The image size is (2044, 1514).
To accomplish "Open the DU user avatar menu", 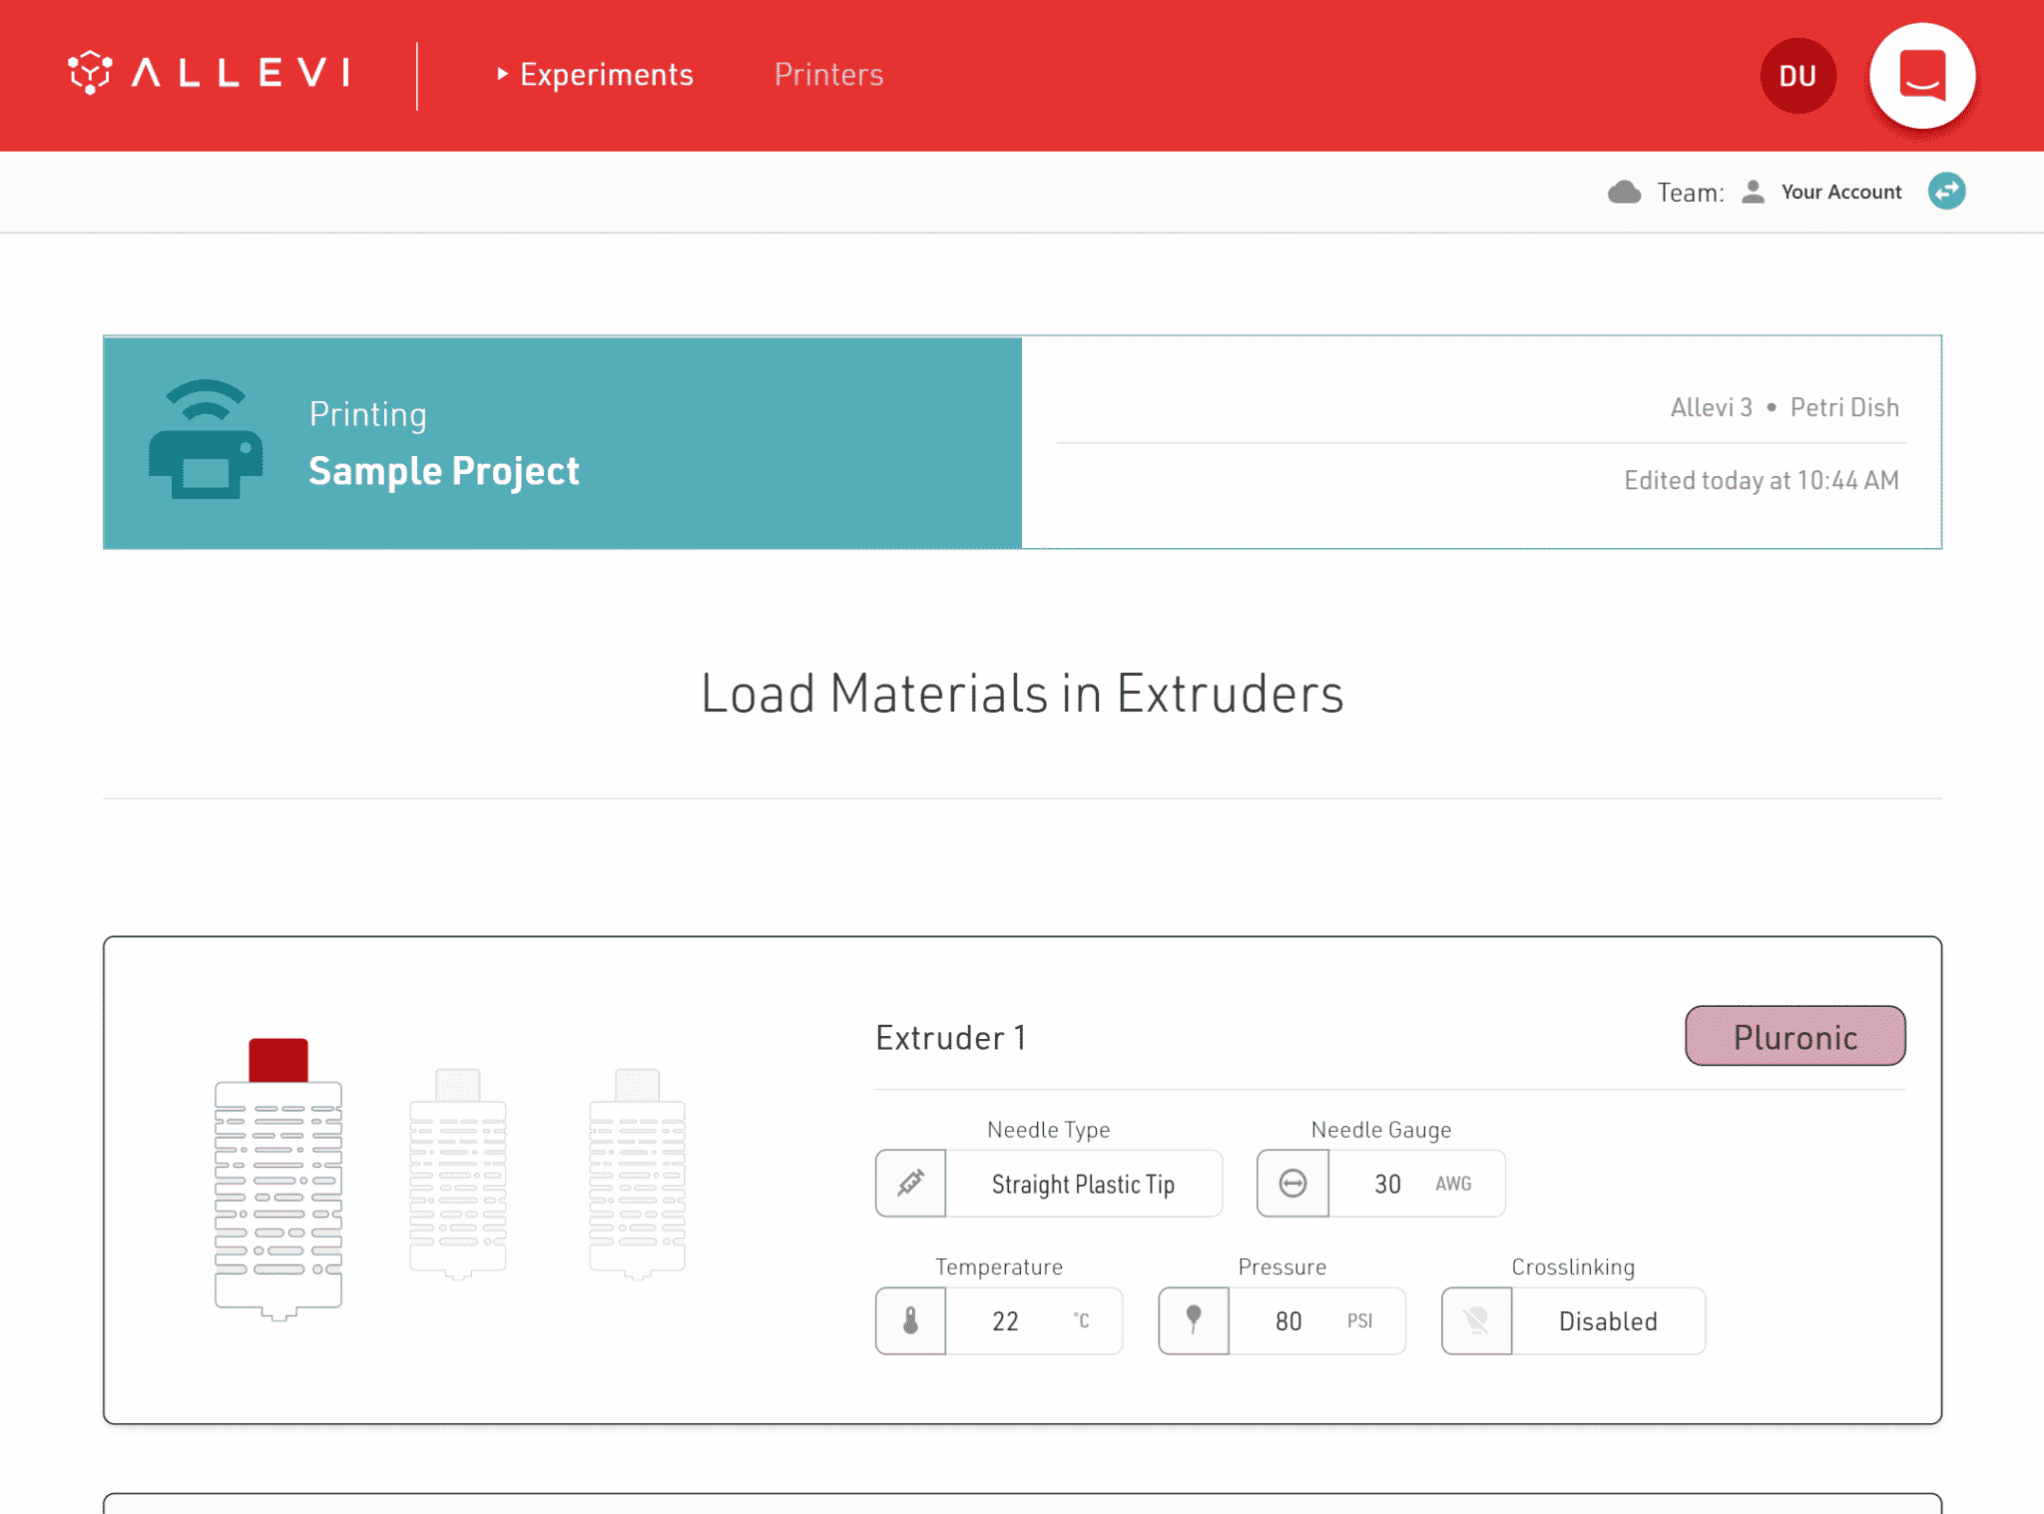I will (1797, 76).
